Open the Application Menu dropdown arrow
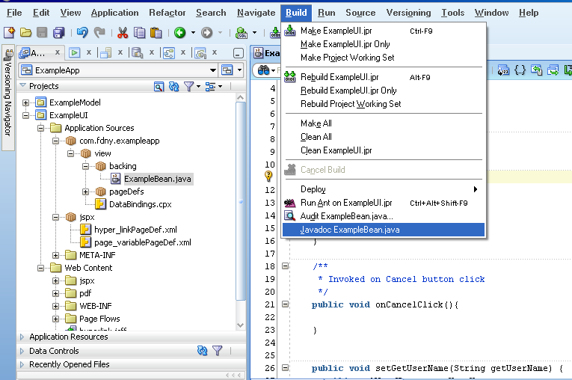572x380 pixels. click(239, 70)
